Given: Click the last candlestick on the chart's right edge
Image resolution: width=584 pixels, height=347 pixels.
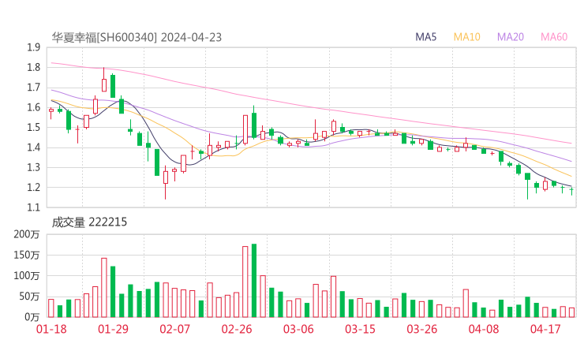Looking at the screenshot, I should 571,191.
